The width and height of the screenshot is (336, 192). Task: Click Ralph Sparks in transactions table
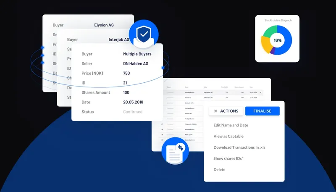click(x=189, y=135)
